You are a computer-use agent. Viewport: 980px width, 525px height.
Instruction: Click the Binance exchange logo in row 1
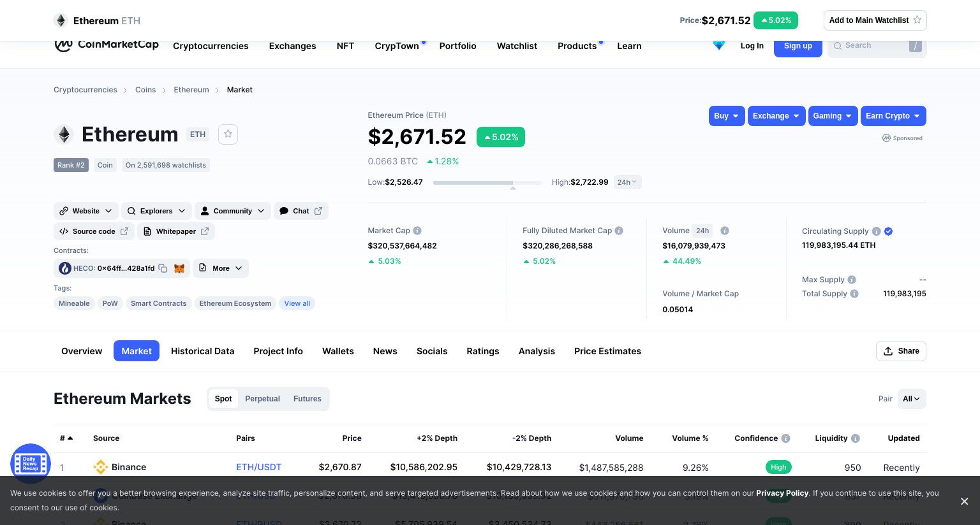click(x=101, y=467)
